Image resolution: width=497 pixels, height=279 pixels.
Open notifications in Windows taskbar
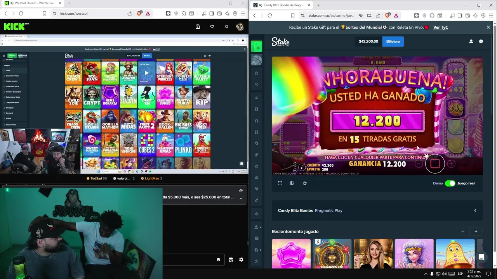click(x=488, y=274)
